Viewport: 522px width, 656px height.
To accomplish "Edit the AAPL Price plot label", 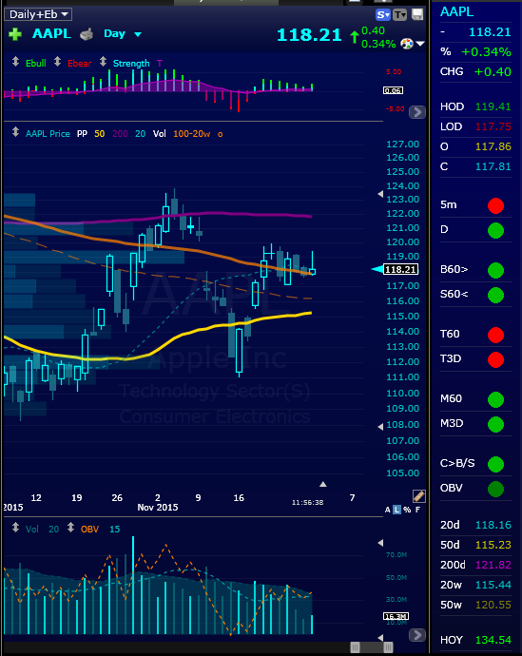I will coord(48,133).
